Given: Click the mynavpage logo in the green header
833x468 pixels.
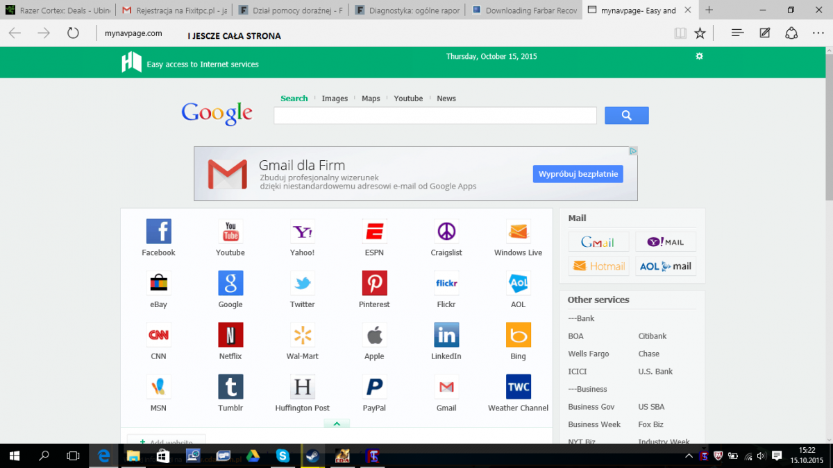Looking at the screenshot, I should tap(132, 62).
